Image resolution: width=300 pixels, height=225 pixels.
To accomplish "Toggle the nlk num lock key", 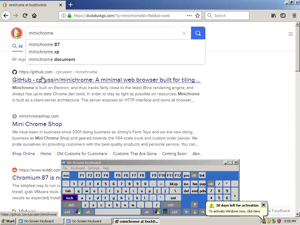I will pyautogui.click(x=211, y=184).
